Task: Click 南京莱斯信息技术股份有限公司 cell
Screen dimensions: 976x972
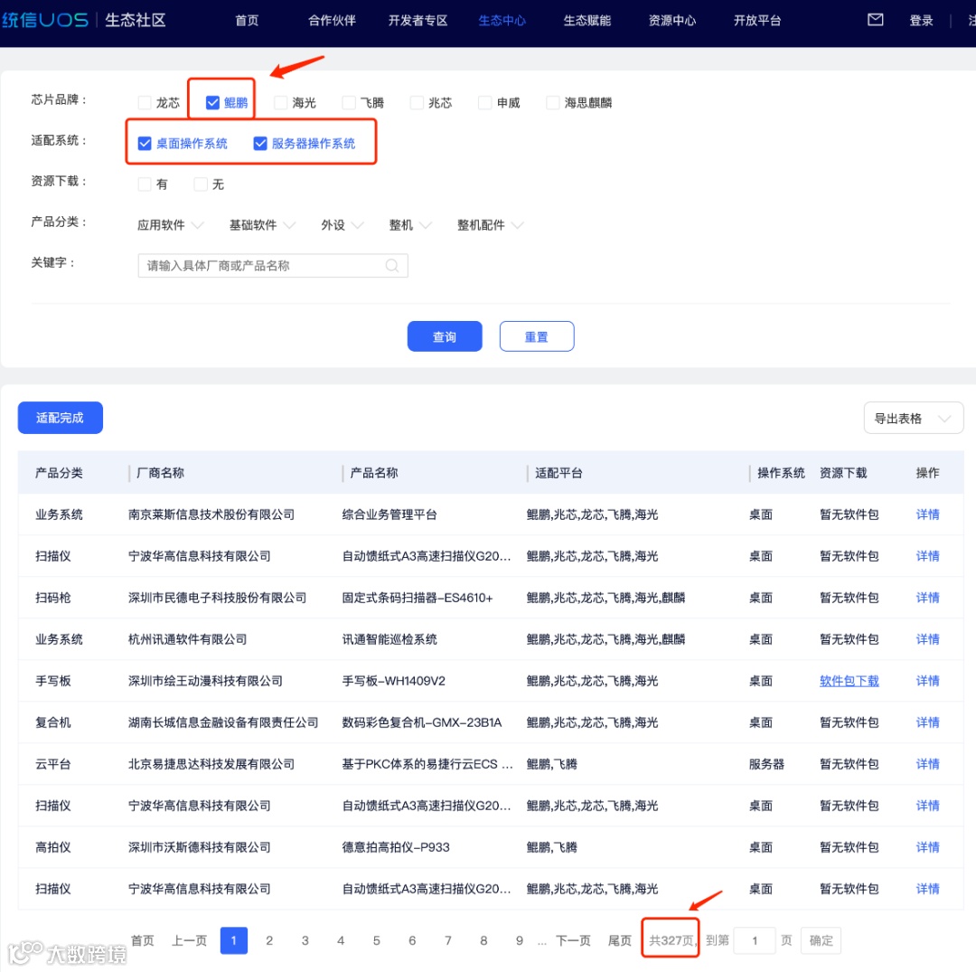Action: point(211,515)
